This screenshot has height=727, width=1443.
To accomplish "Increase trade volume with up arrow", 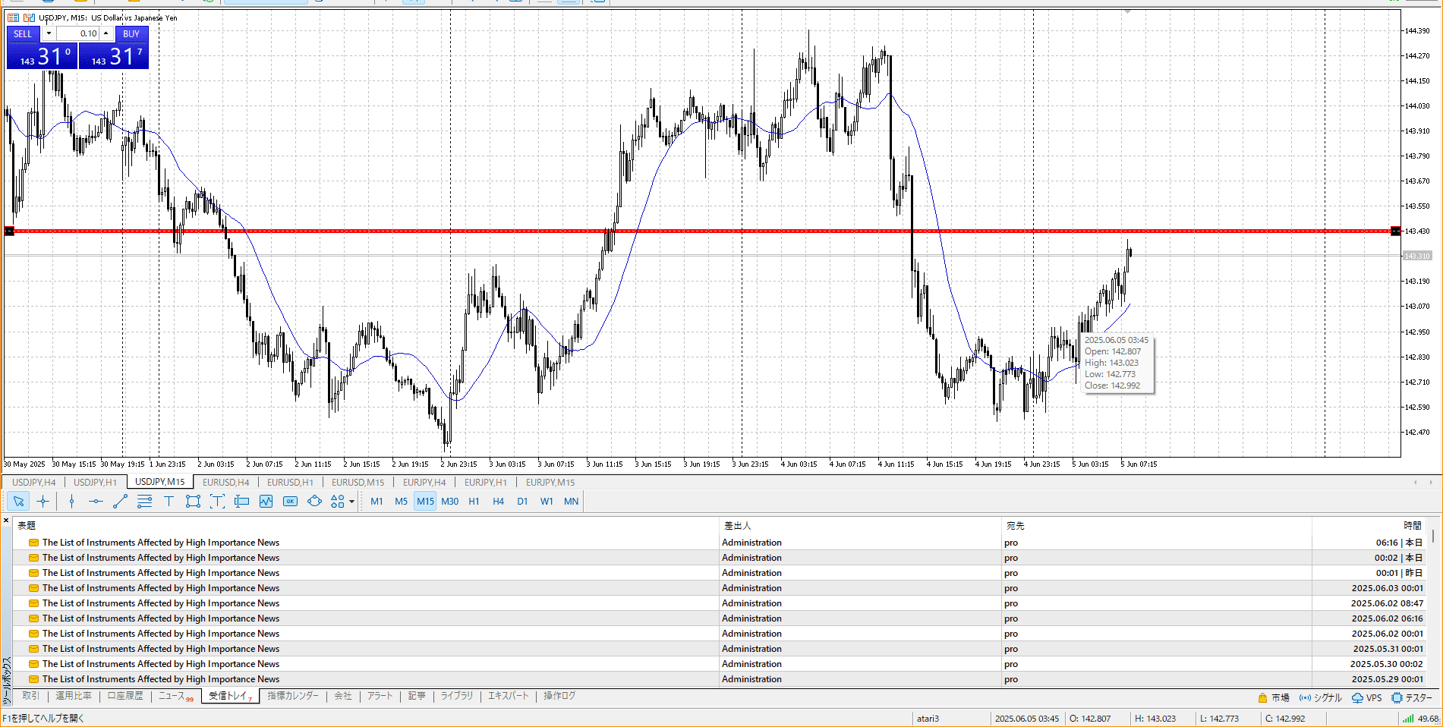I will (x=106, y=33).
